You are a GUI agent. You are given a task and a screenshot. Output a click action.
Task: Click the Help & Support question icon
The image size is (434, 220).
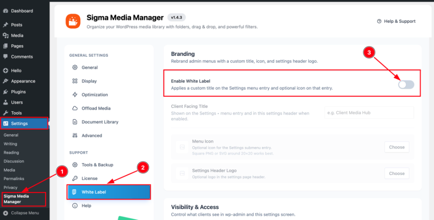(379, 21)
